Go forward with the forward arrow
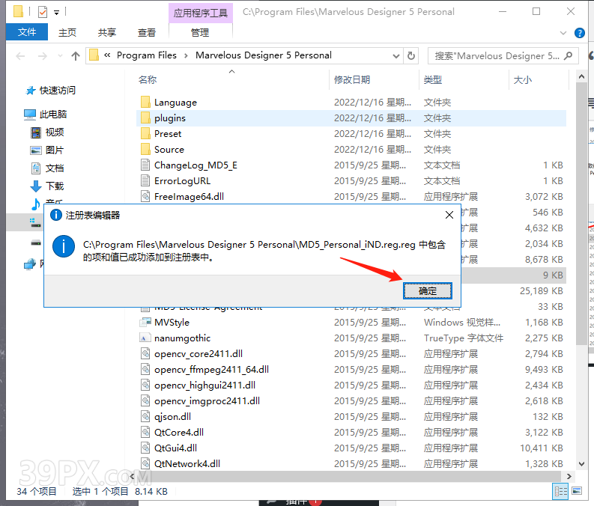This screenshot has height=506, width=594. 43,56
